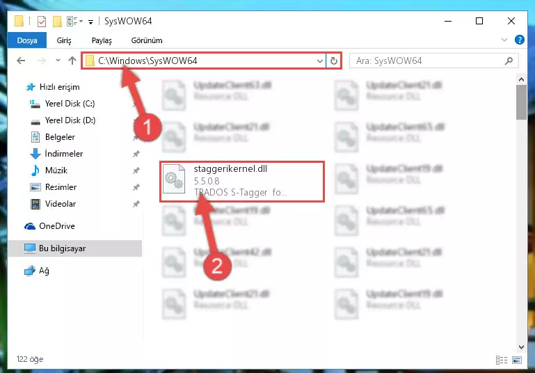Click the search magnifier icon
Viewport: 535px width, 373px height.
coord(509,61)
